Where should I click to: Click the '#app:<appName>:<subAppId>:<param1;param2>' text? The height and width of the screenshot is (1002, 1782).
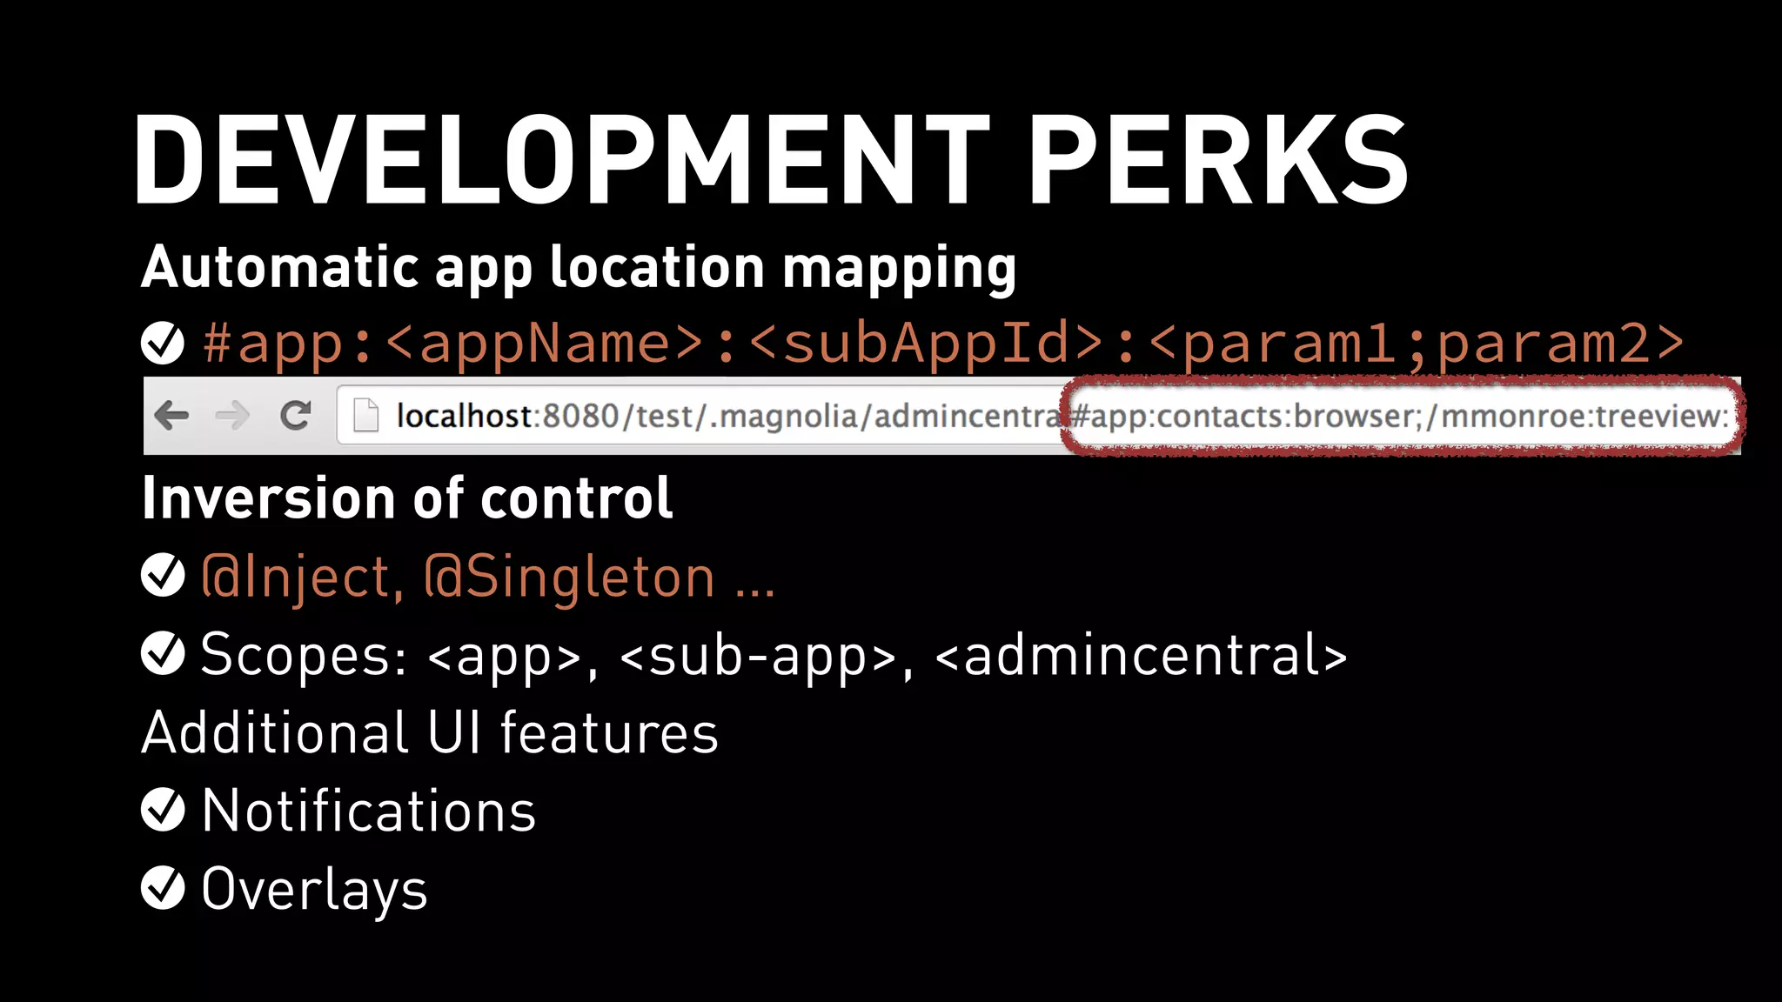pyautogui.click(x=944, y=344)
